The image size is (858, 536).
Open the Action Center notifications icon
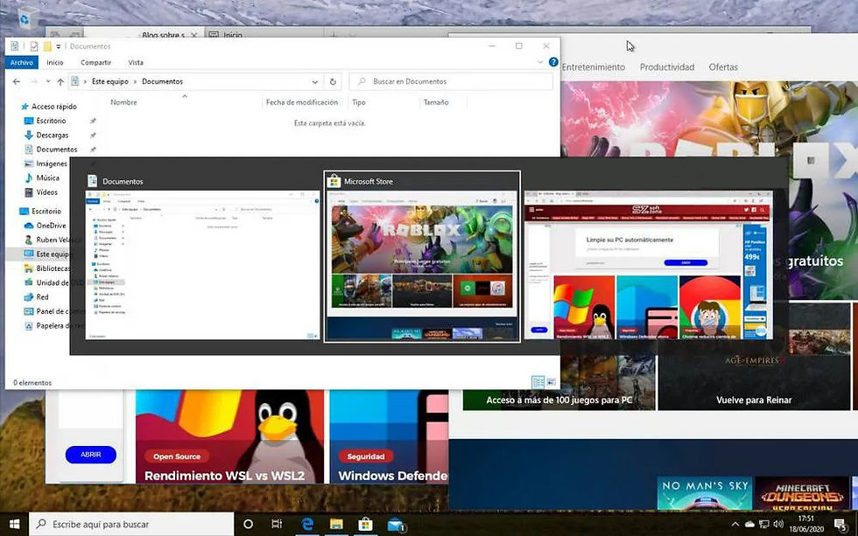click(840, 525)
